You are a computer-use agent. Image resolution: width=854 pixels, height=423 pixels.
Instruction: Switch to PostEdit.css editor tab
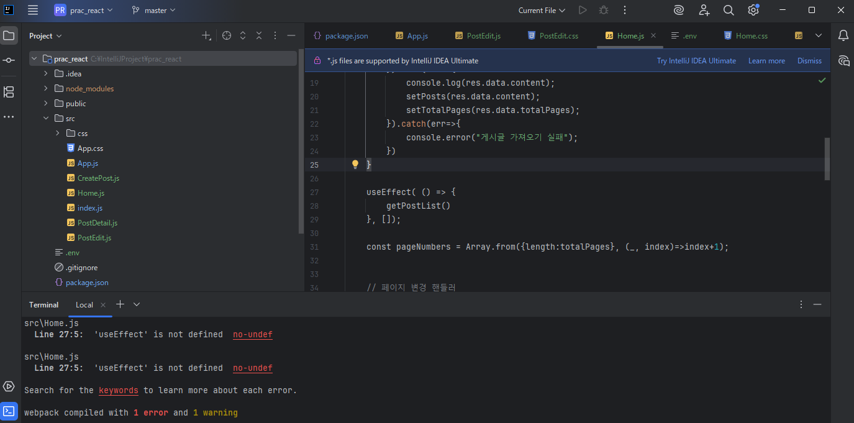point(553,36)
